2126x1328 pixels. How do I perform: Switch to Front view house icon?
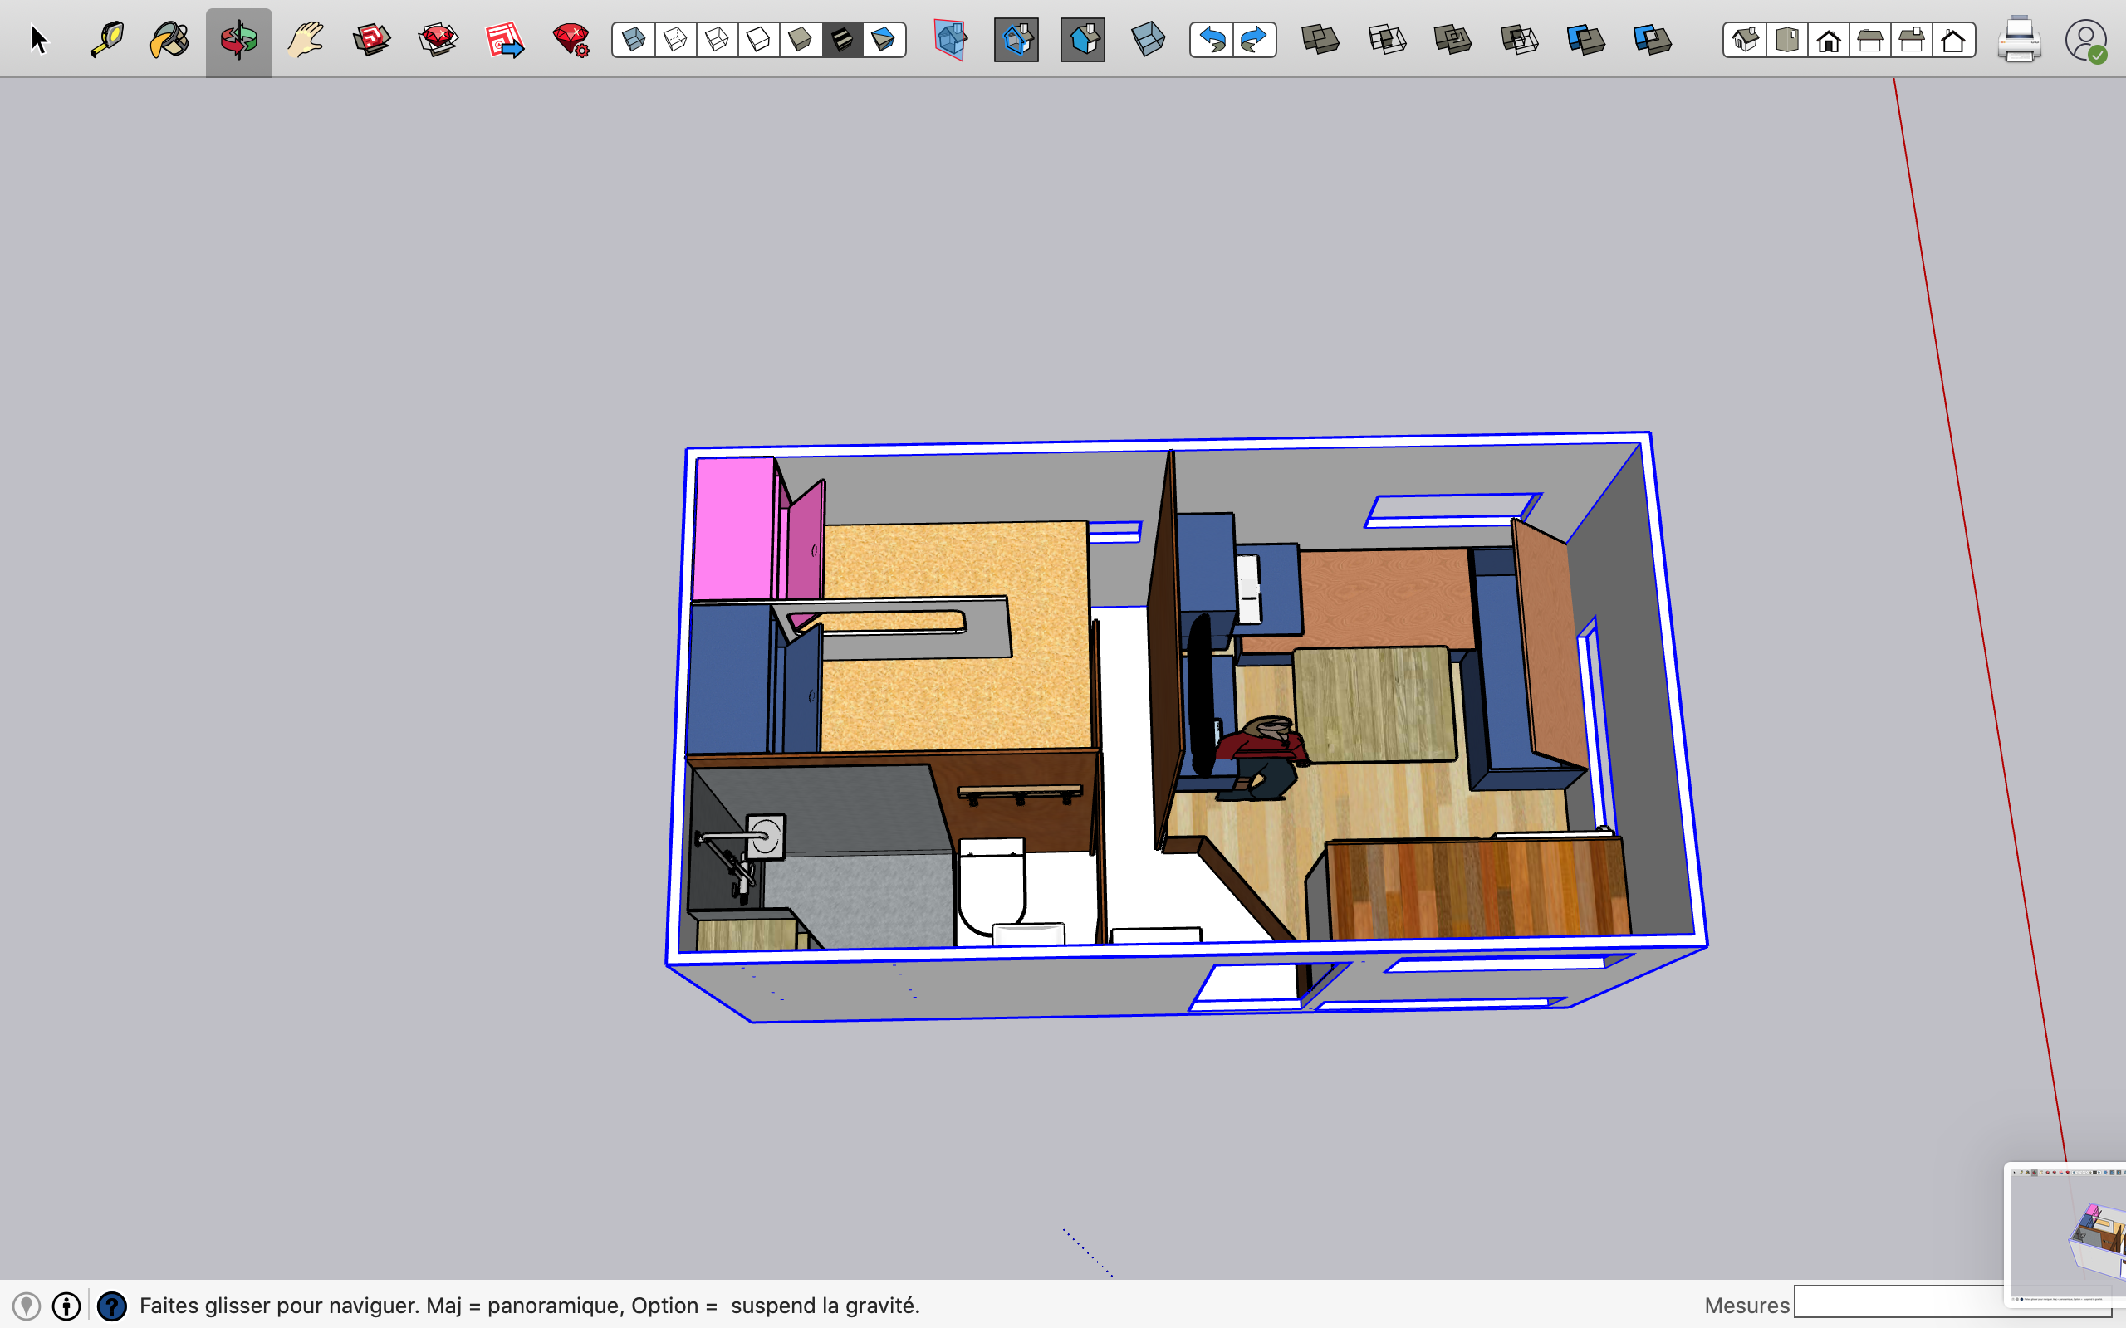pos(1828,41)
